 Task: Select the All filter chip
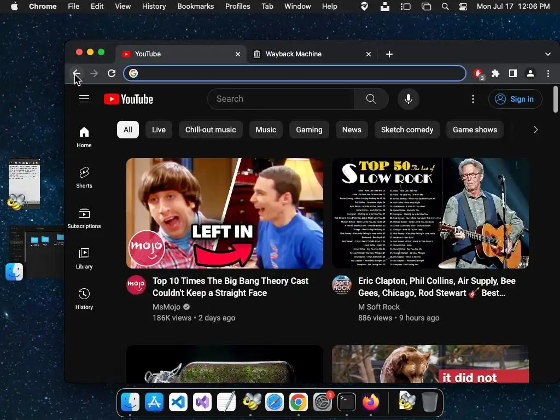128,130
